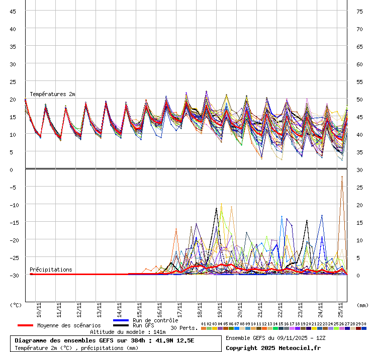Click the black 'Run GFS' legend line

click(x=121, y=326)
